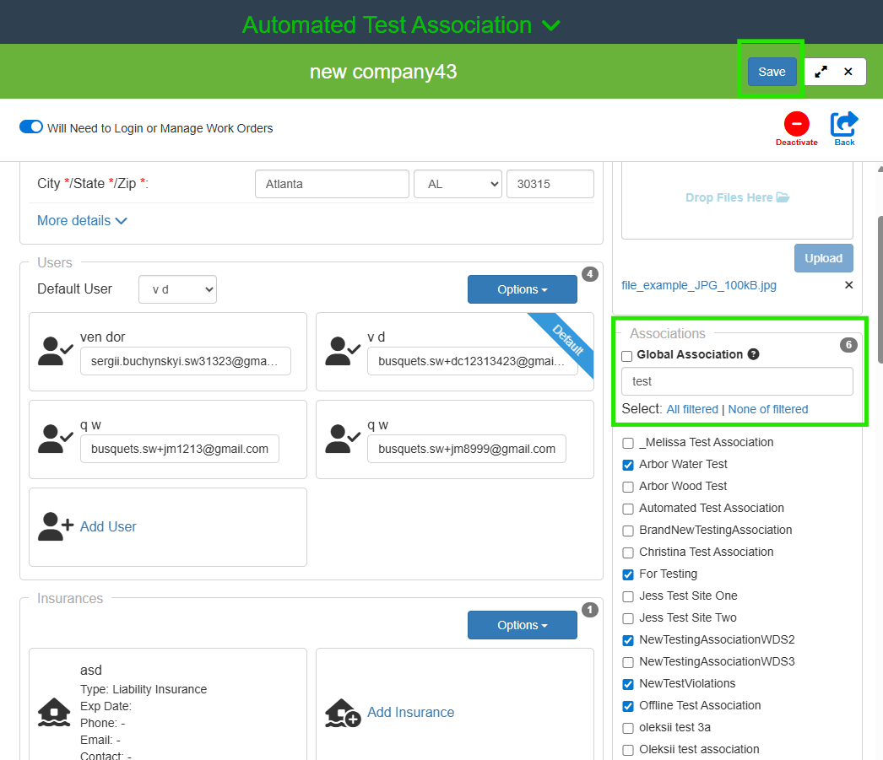Click the blue Back arrow icon
The height and width of the screenshot is (760, 883).
tap(844, 125)
